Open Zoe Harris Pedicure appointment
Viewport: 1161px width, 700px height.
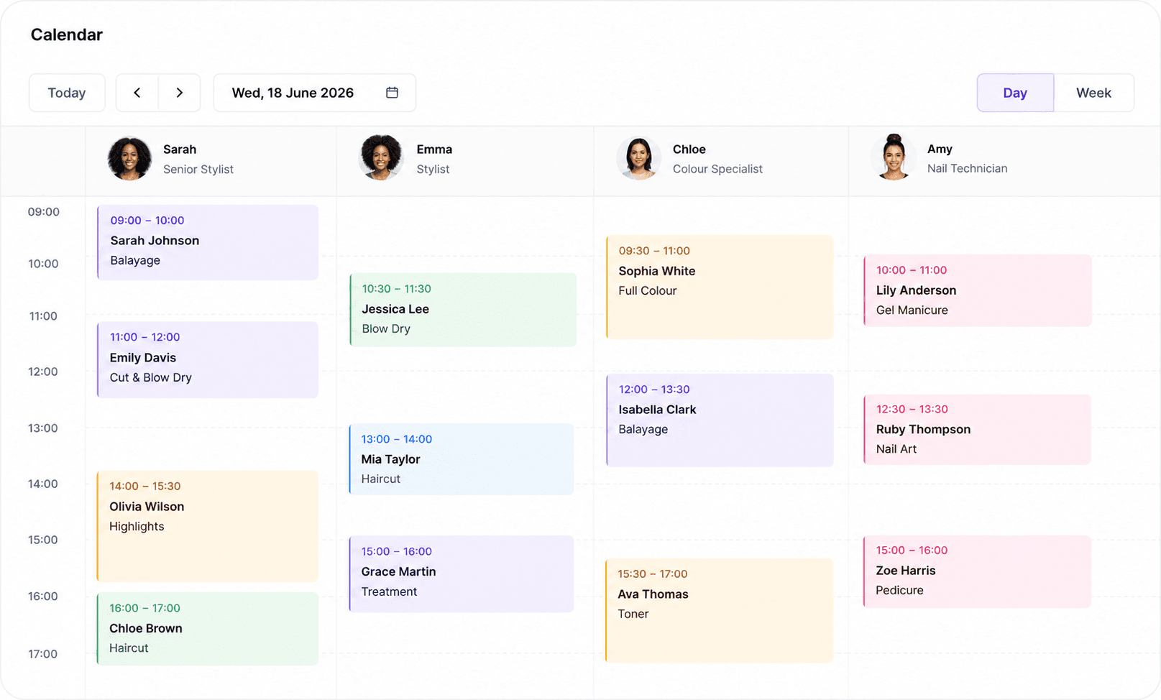pyautogui.click(x=977, y=571)
